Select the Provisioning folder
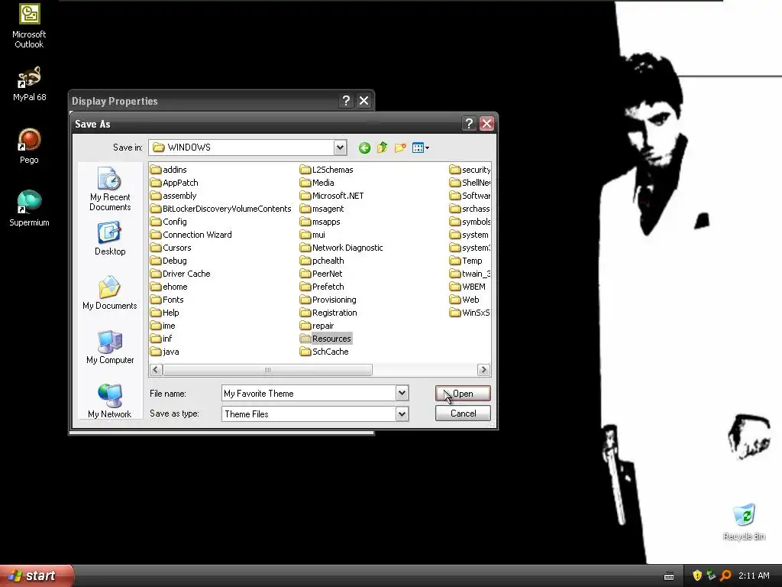 [328, 300]
